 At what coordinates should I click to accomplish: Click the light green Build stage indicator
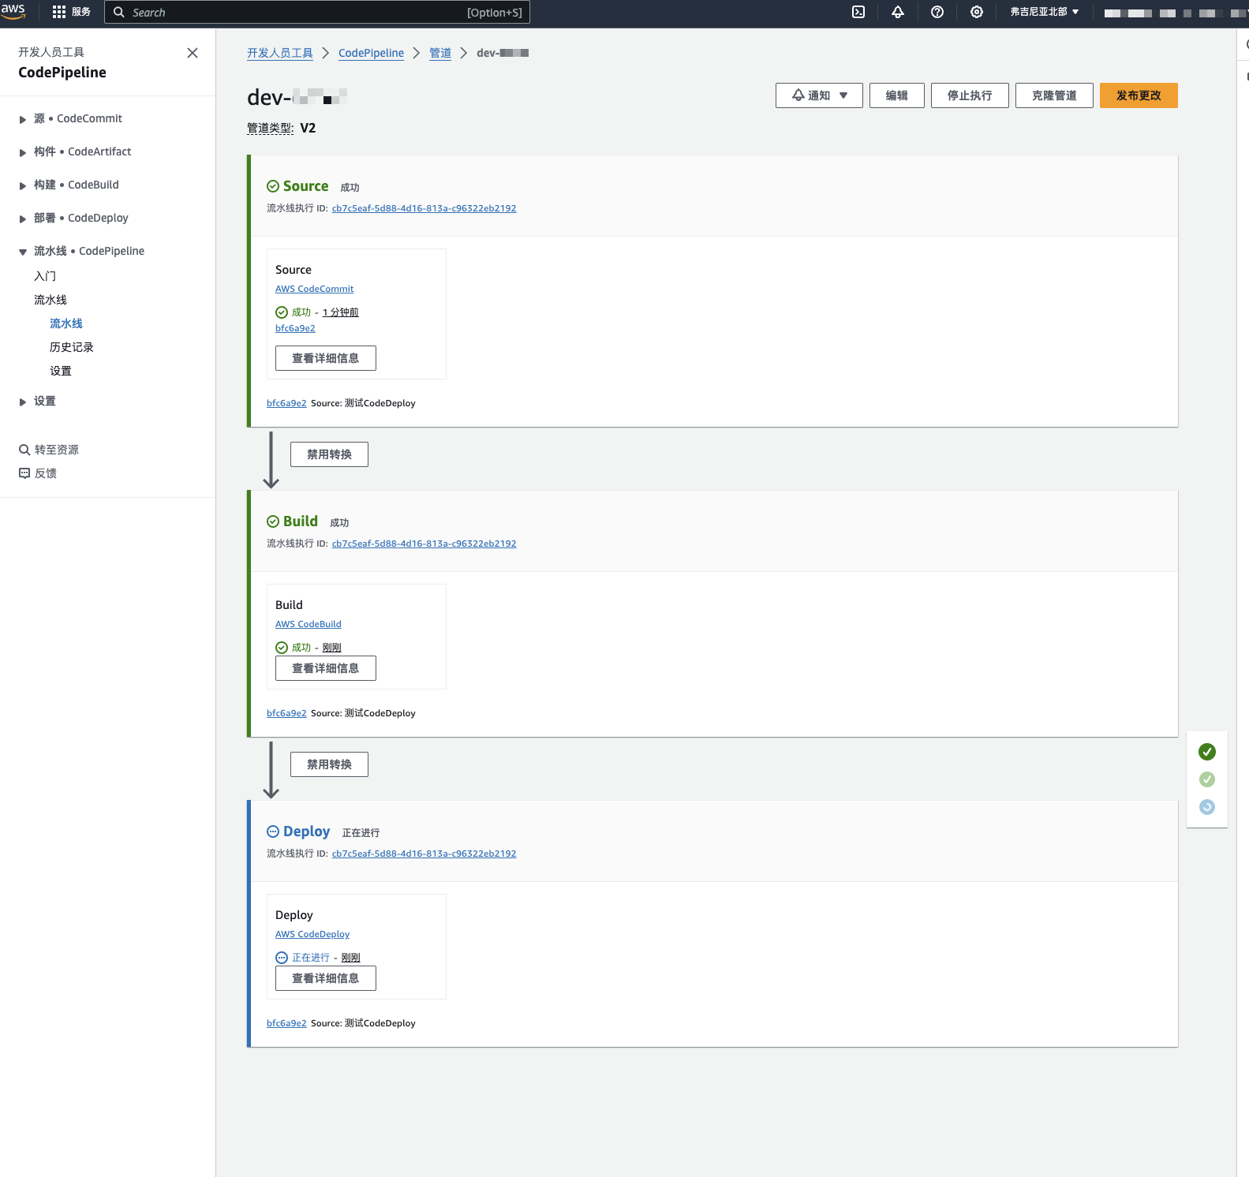coord(1207,779)
